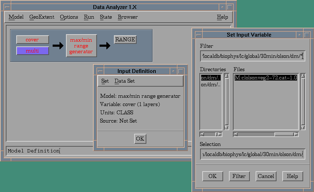The image size is (314, 192).
Task: Click Help in Set Input Variable dialog
Action: [292, 176]
